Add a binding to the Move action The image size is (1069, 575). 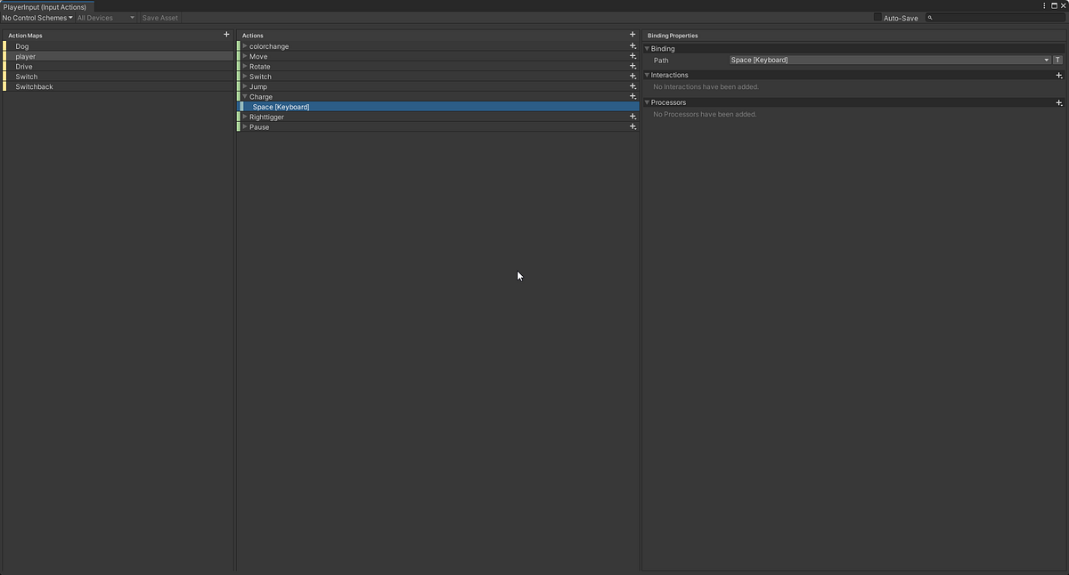pos(632,56)
